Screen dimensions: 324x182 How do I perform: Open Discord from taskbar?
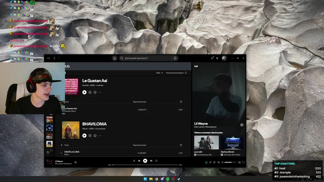tap(162, 179)
